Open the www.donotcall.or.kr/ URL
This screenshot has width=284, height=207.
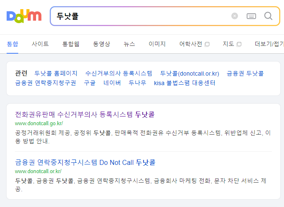pos(38,171)
